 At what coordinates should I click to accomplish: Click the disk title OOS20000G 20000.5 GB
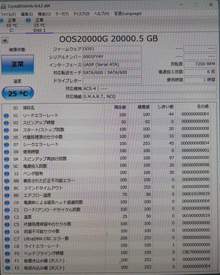click(x=109, y=39)
